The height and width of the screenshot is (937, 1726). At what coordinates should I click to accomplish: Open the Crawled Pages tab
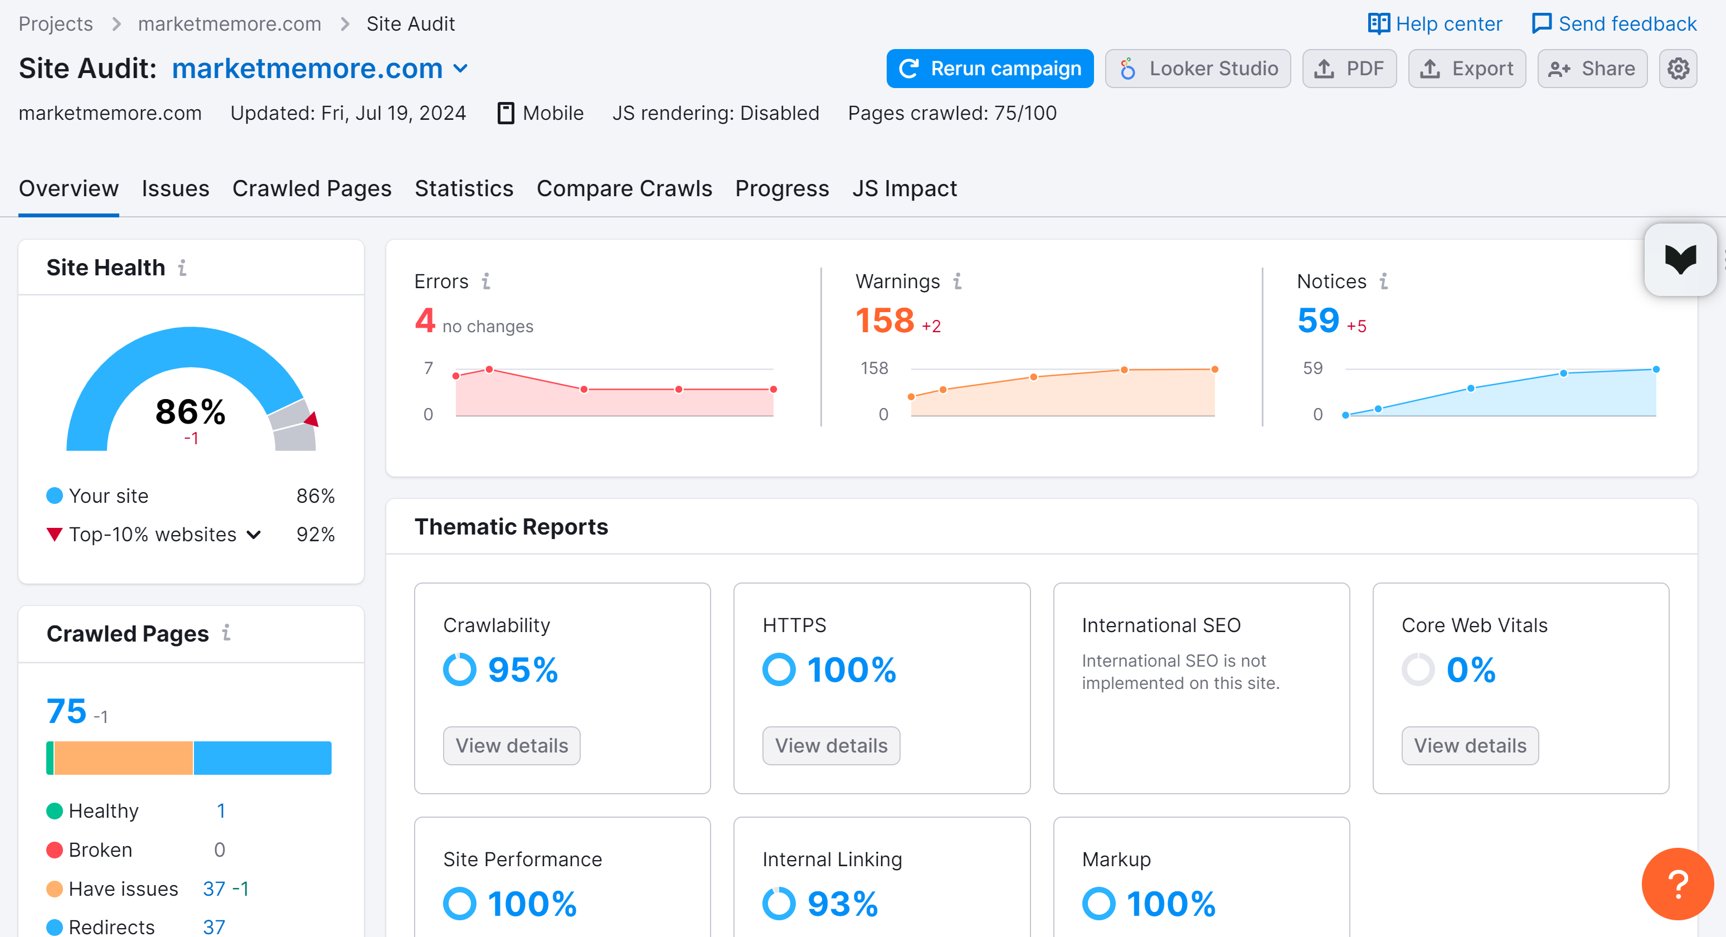(x=312, y=189)
